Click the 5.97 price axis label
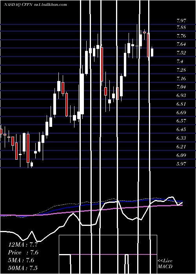Screen dimensions: 196x274 (x=181, y=164)
